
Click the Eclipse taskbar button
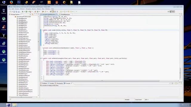pos(9,105)
